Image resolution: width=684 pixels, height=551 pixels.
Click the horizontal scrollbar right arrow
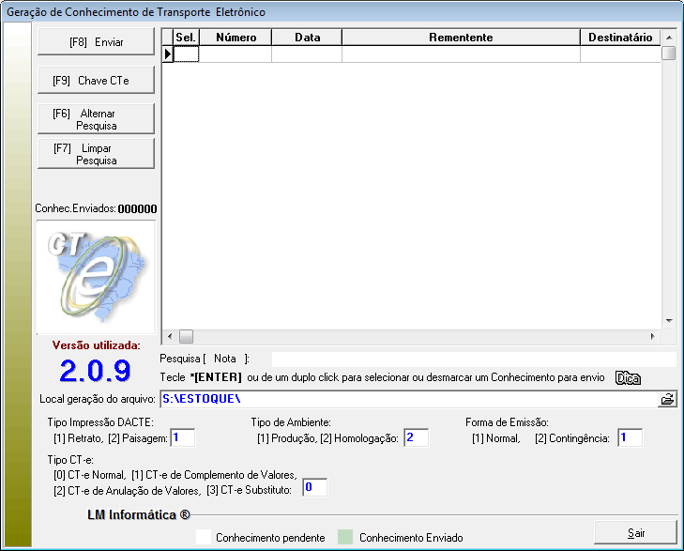[653, 336]
